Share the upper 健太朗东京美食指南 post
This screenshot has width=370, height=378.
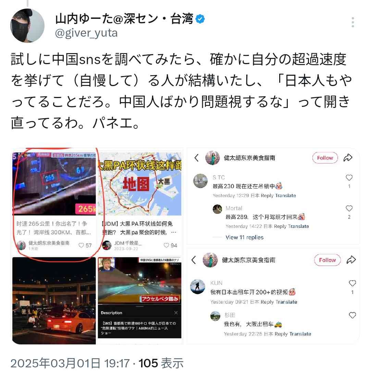coord(348,158)
